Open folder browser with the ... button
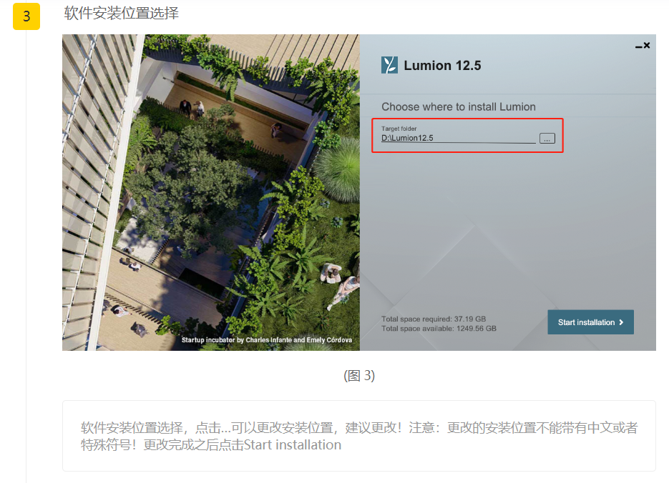669x483 pixels. (547, 139)
